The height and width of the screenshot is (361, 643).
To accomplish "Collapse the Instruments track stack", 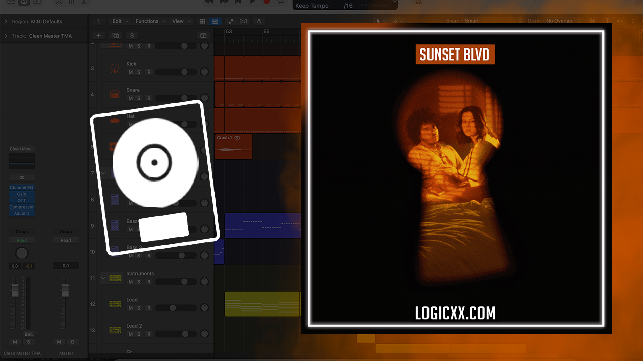I will (103, 278).
